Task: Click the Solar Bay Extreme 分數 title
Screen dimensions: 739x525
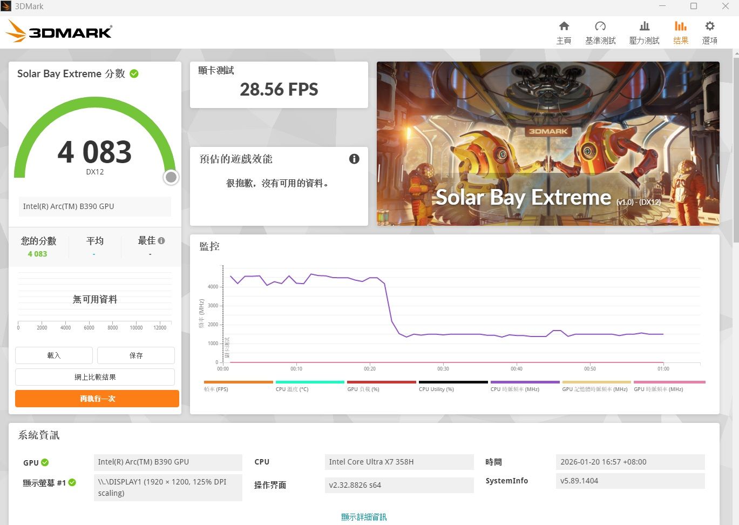Action: (71, 73)
